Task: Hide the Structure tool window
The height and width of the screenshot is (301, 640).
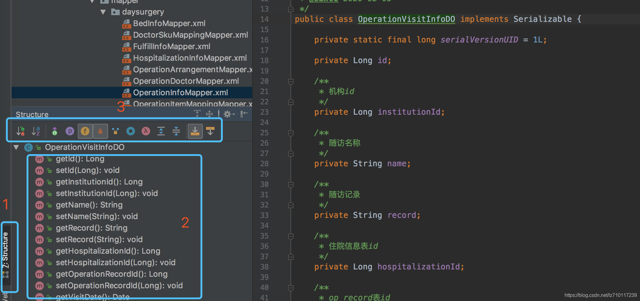Action: [x=244, y=114]
